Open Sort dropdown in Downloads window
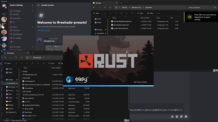218x122 pixels. tap(52, 63)
